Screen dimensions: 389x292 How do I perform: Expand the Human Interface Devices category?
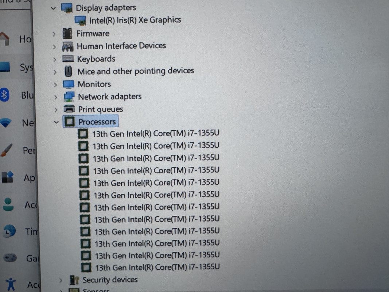54,47
